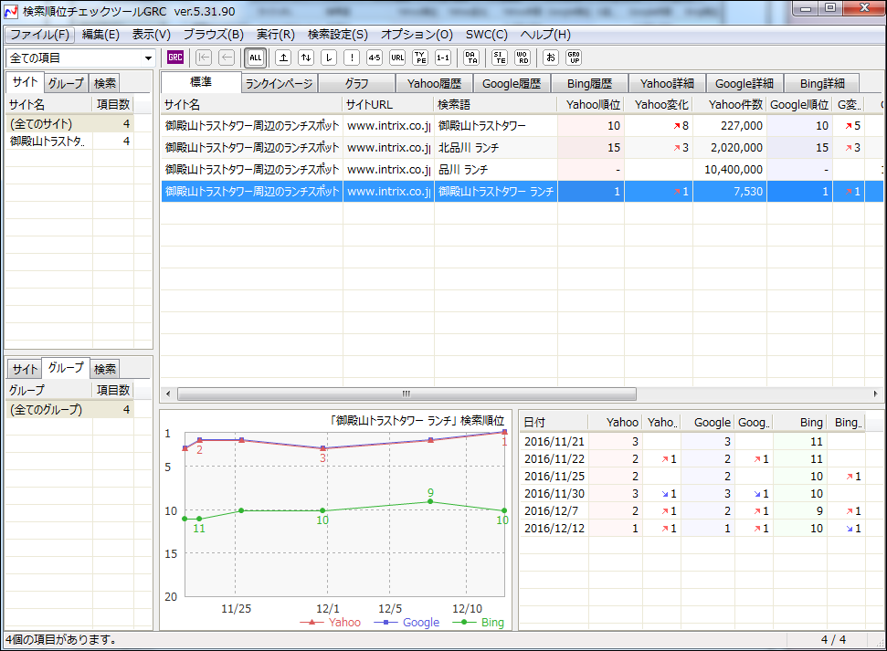887x651 pixels.
Task: Switch to the 標準 tab
Action: (201, 82)
